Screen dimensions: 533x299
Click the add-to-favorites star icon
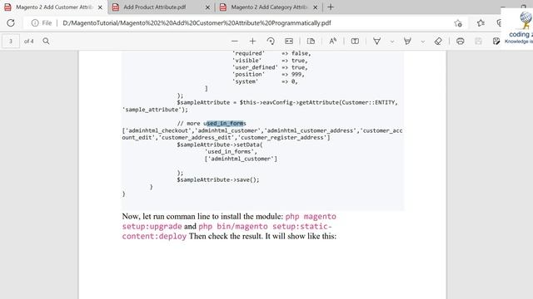[458, 23]
